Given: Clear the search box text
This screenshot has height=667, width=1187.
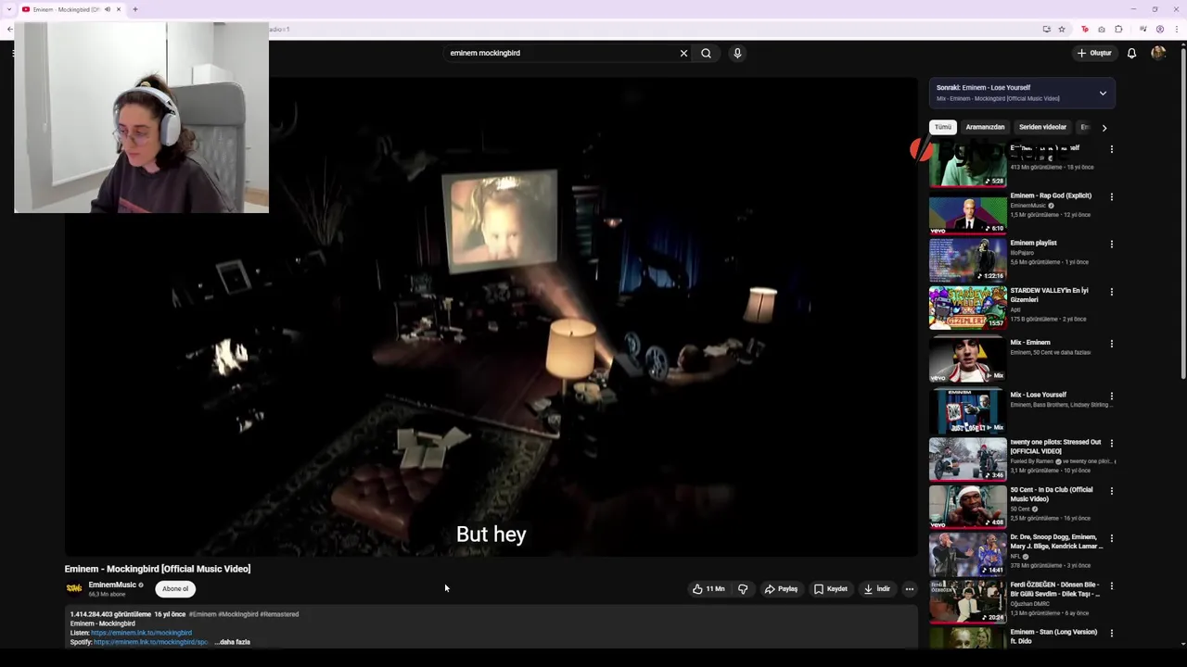Looking at the screenshot, I should (x=684, y=53).
